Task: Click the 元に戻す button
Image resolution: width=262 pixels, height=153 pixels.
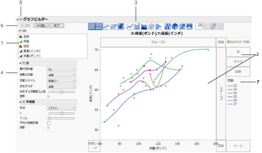Action: 26,26
